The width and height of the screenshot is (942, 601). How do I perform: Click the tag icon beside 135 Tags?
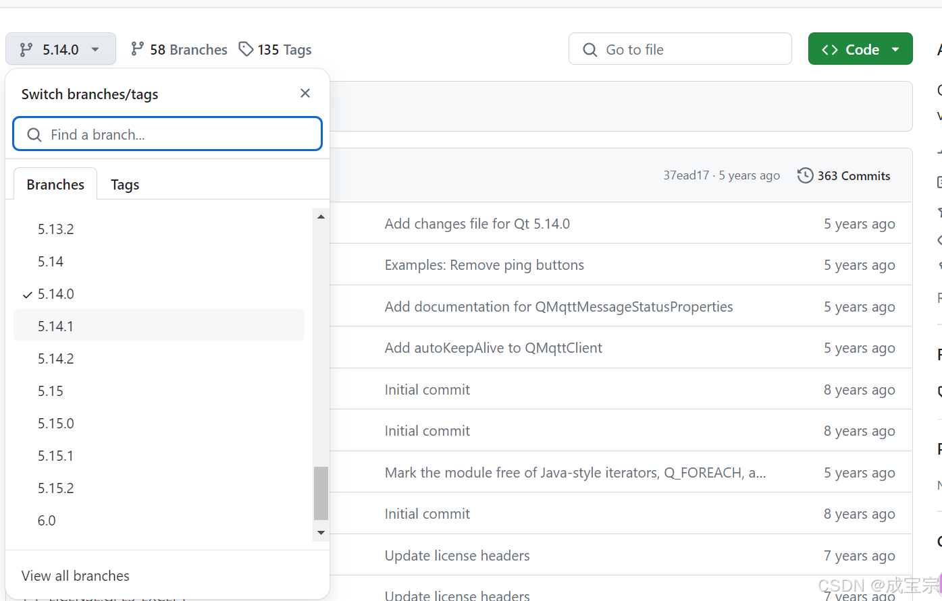coord(246,49)
